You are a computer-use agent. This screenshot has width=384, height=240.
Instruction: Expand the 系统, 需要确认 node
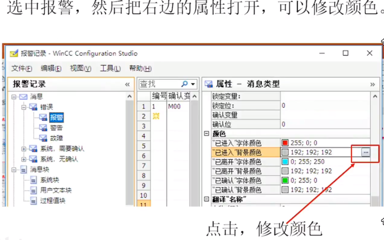tap(24, 149)
